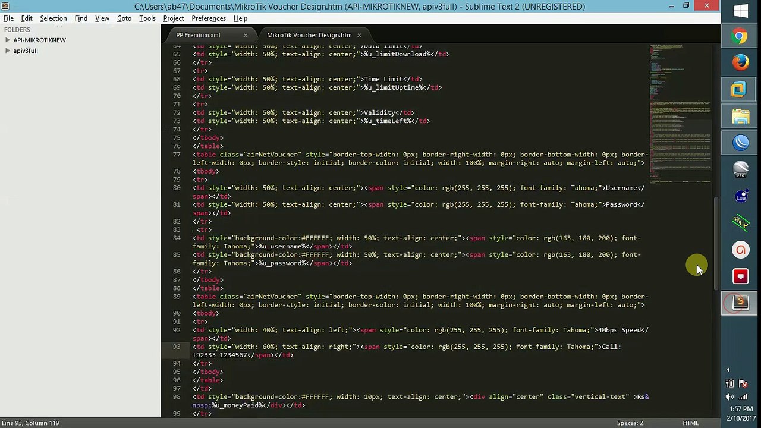
Task: Open the Preferences menu
Action: coord(209,18)
